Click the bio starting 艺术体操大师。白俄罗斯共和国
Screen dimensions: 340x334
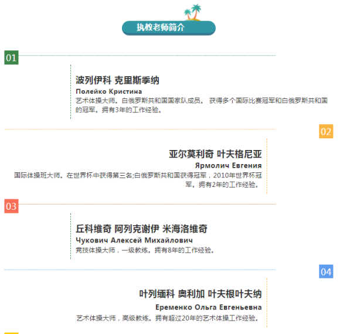(x=202, y=105)
